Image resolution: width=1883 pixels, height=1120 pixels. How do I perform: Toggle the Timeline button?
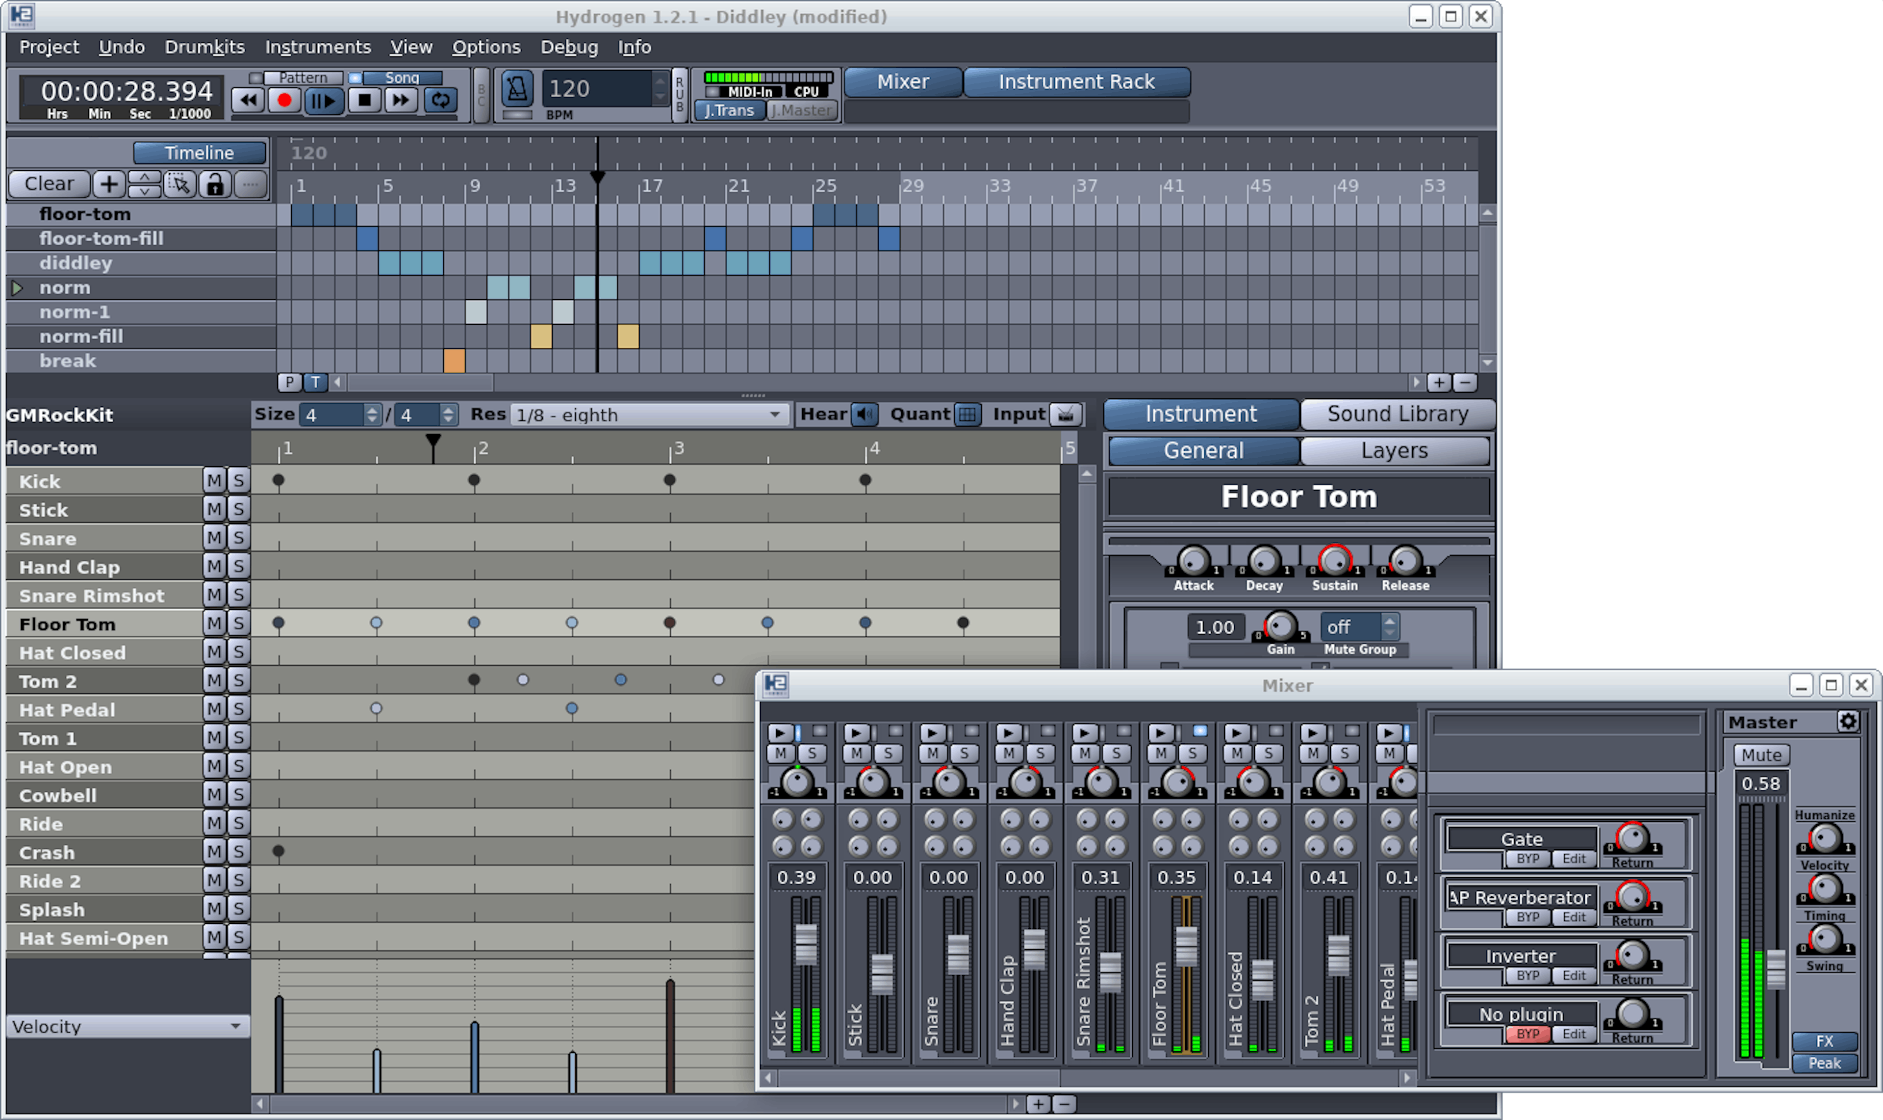199,153
